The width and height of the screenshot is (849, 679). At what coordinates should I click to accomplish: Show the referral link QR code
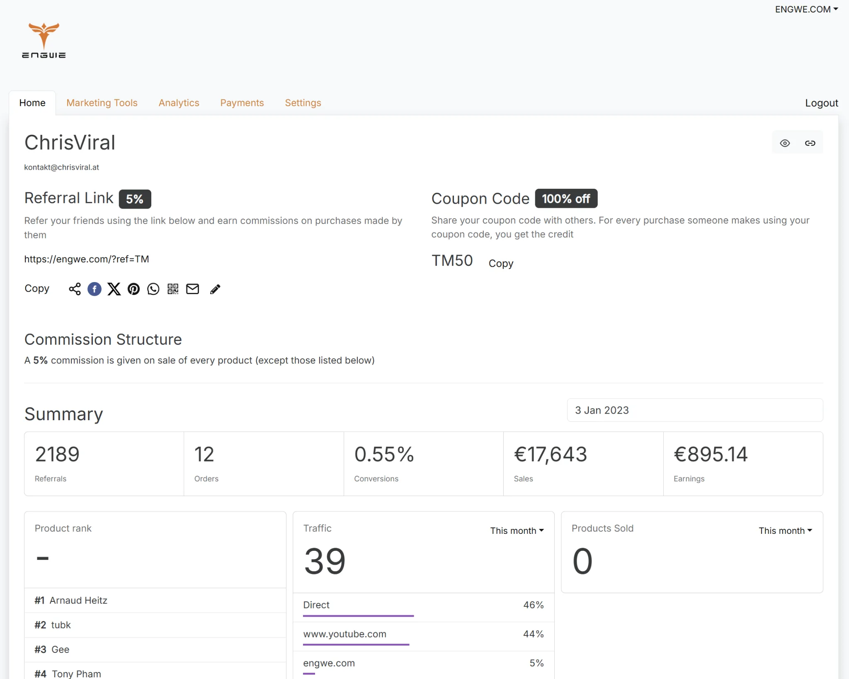pos(173,289)
